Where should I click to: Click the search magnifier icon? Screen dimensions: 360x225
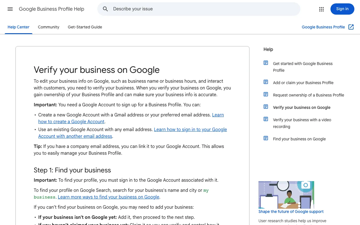[105, 9]
